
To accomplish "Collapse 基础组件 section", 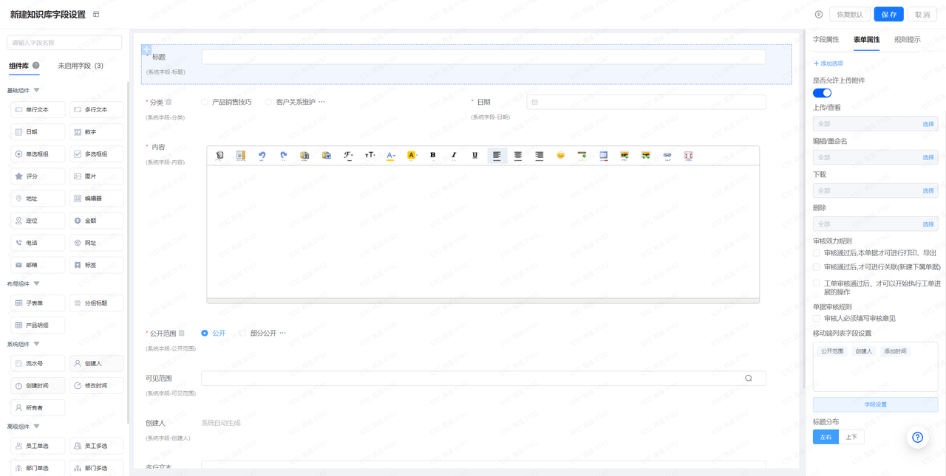I will pyautogui.click(x=37, y=90).
